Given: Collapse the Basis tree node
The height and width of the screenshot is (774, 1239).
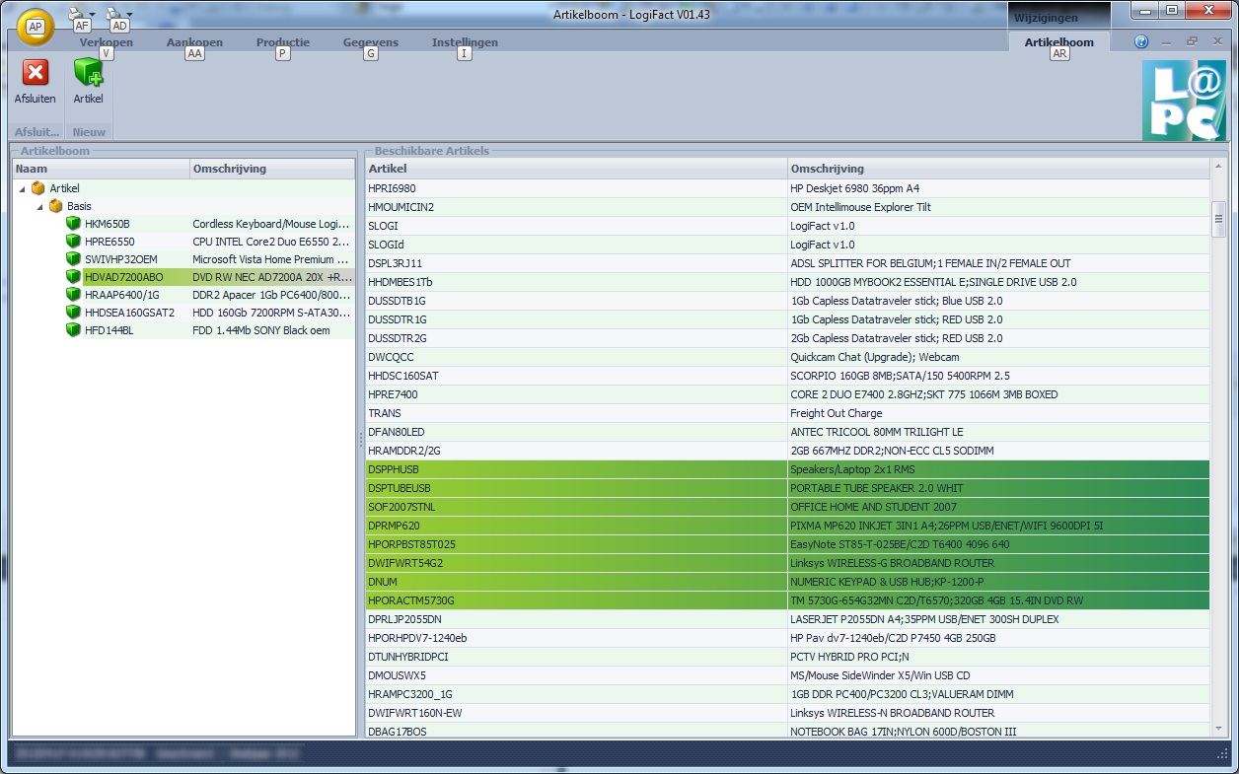Looking at the screenshot, I should click(40, 207).
